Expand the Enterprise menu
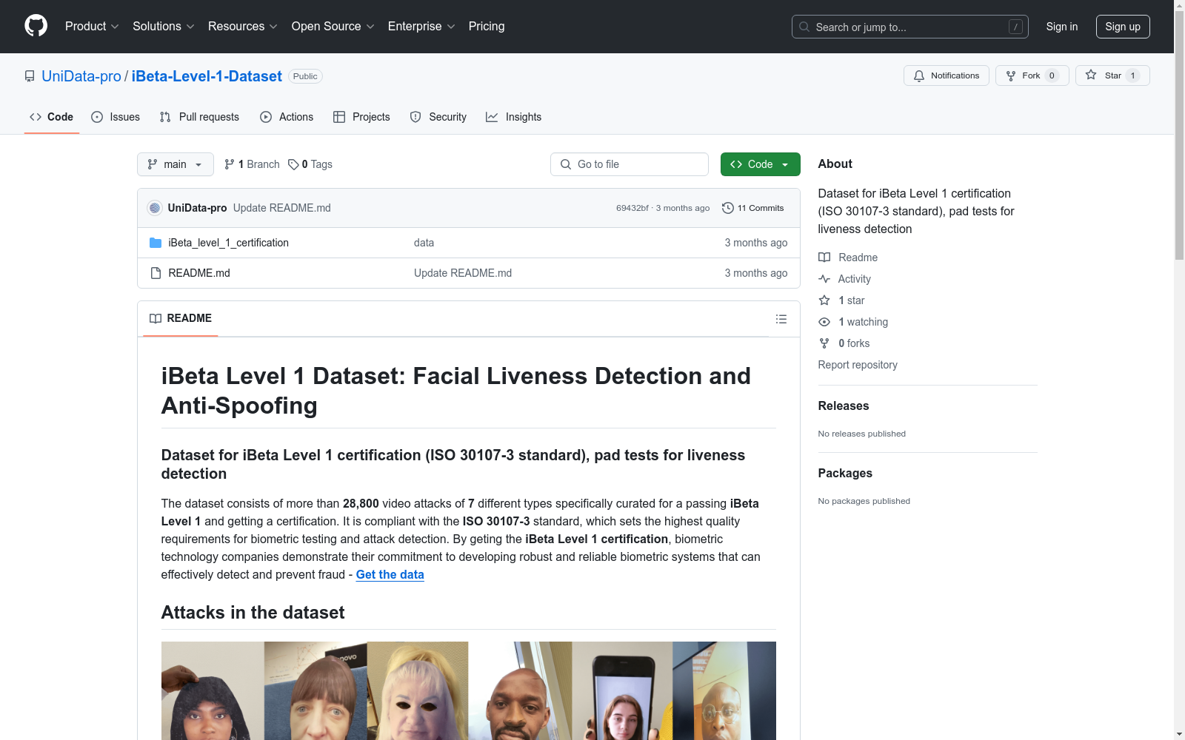1185x740 pixels. (421, 27)
